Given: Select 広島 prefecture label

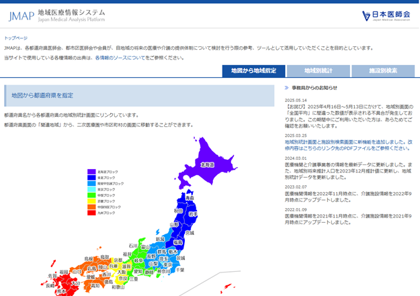Looking at the screenshot, I should (91, 268).
